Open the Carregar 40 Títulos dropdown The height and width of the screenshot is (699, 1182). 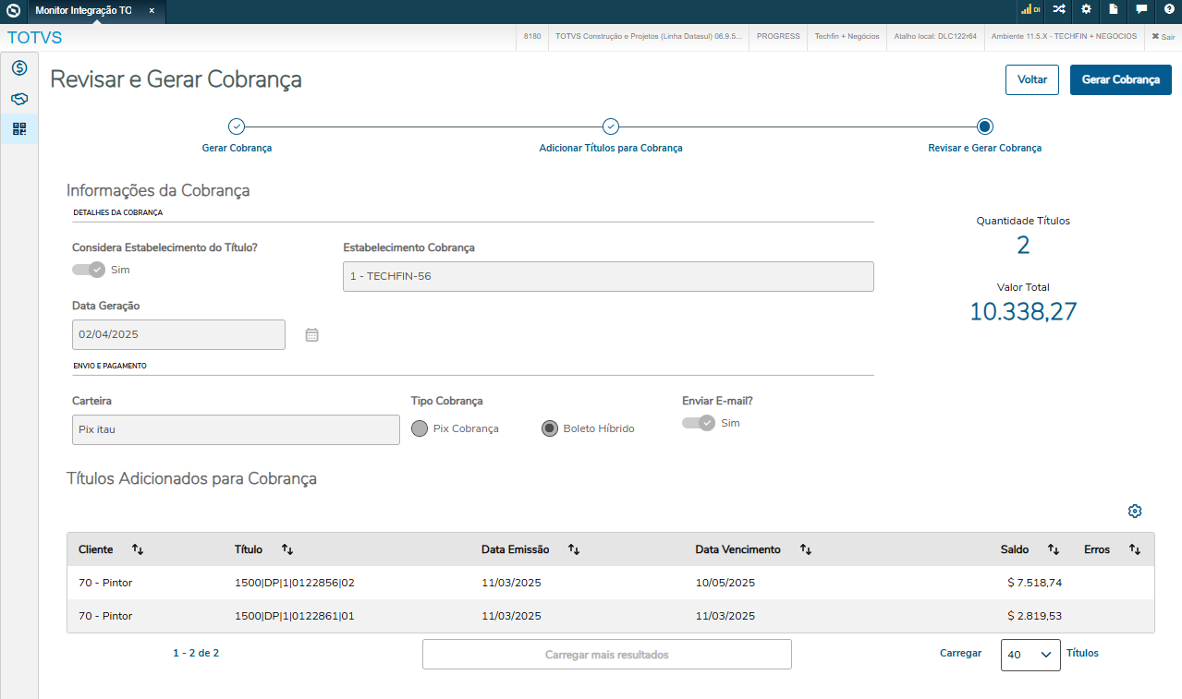1030,655
